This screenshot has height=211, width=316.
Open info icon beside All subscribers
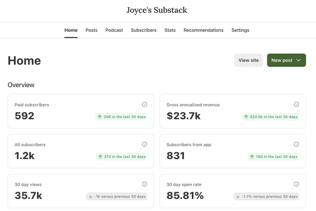pos(144,144)
